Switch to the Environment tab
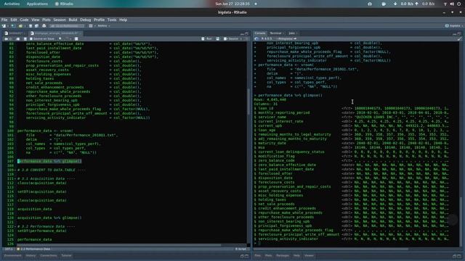The width and height of the screenshot is (465, 261). point(13,256)
